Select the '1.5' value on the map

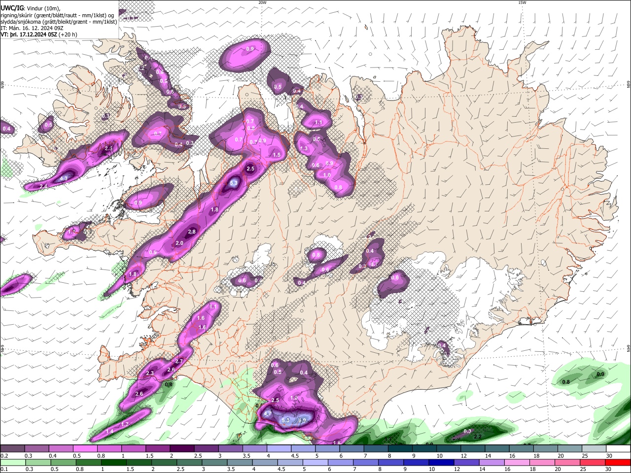tap(277, 155)
